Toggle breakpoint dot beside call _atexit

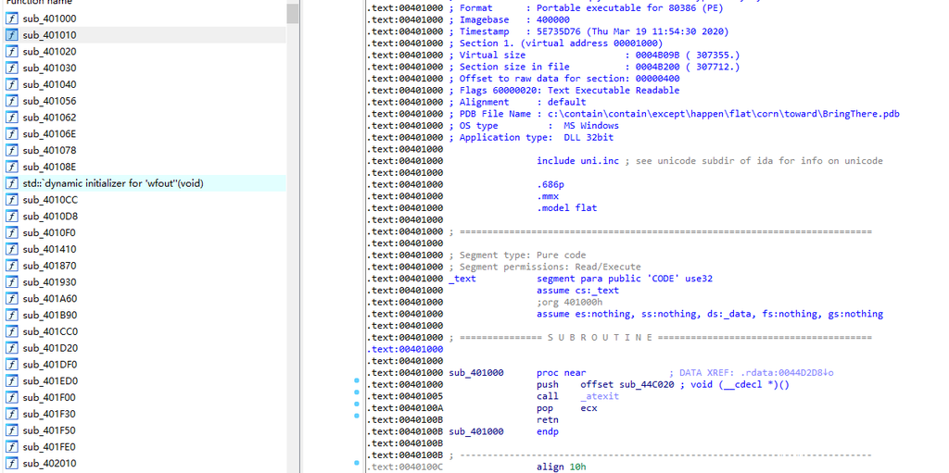pyautogui.click(x=357, y=396)
